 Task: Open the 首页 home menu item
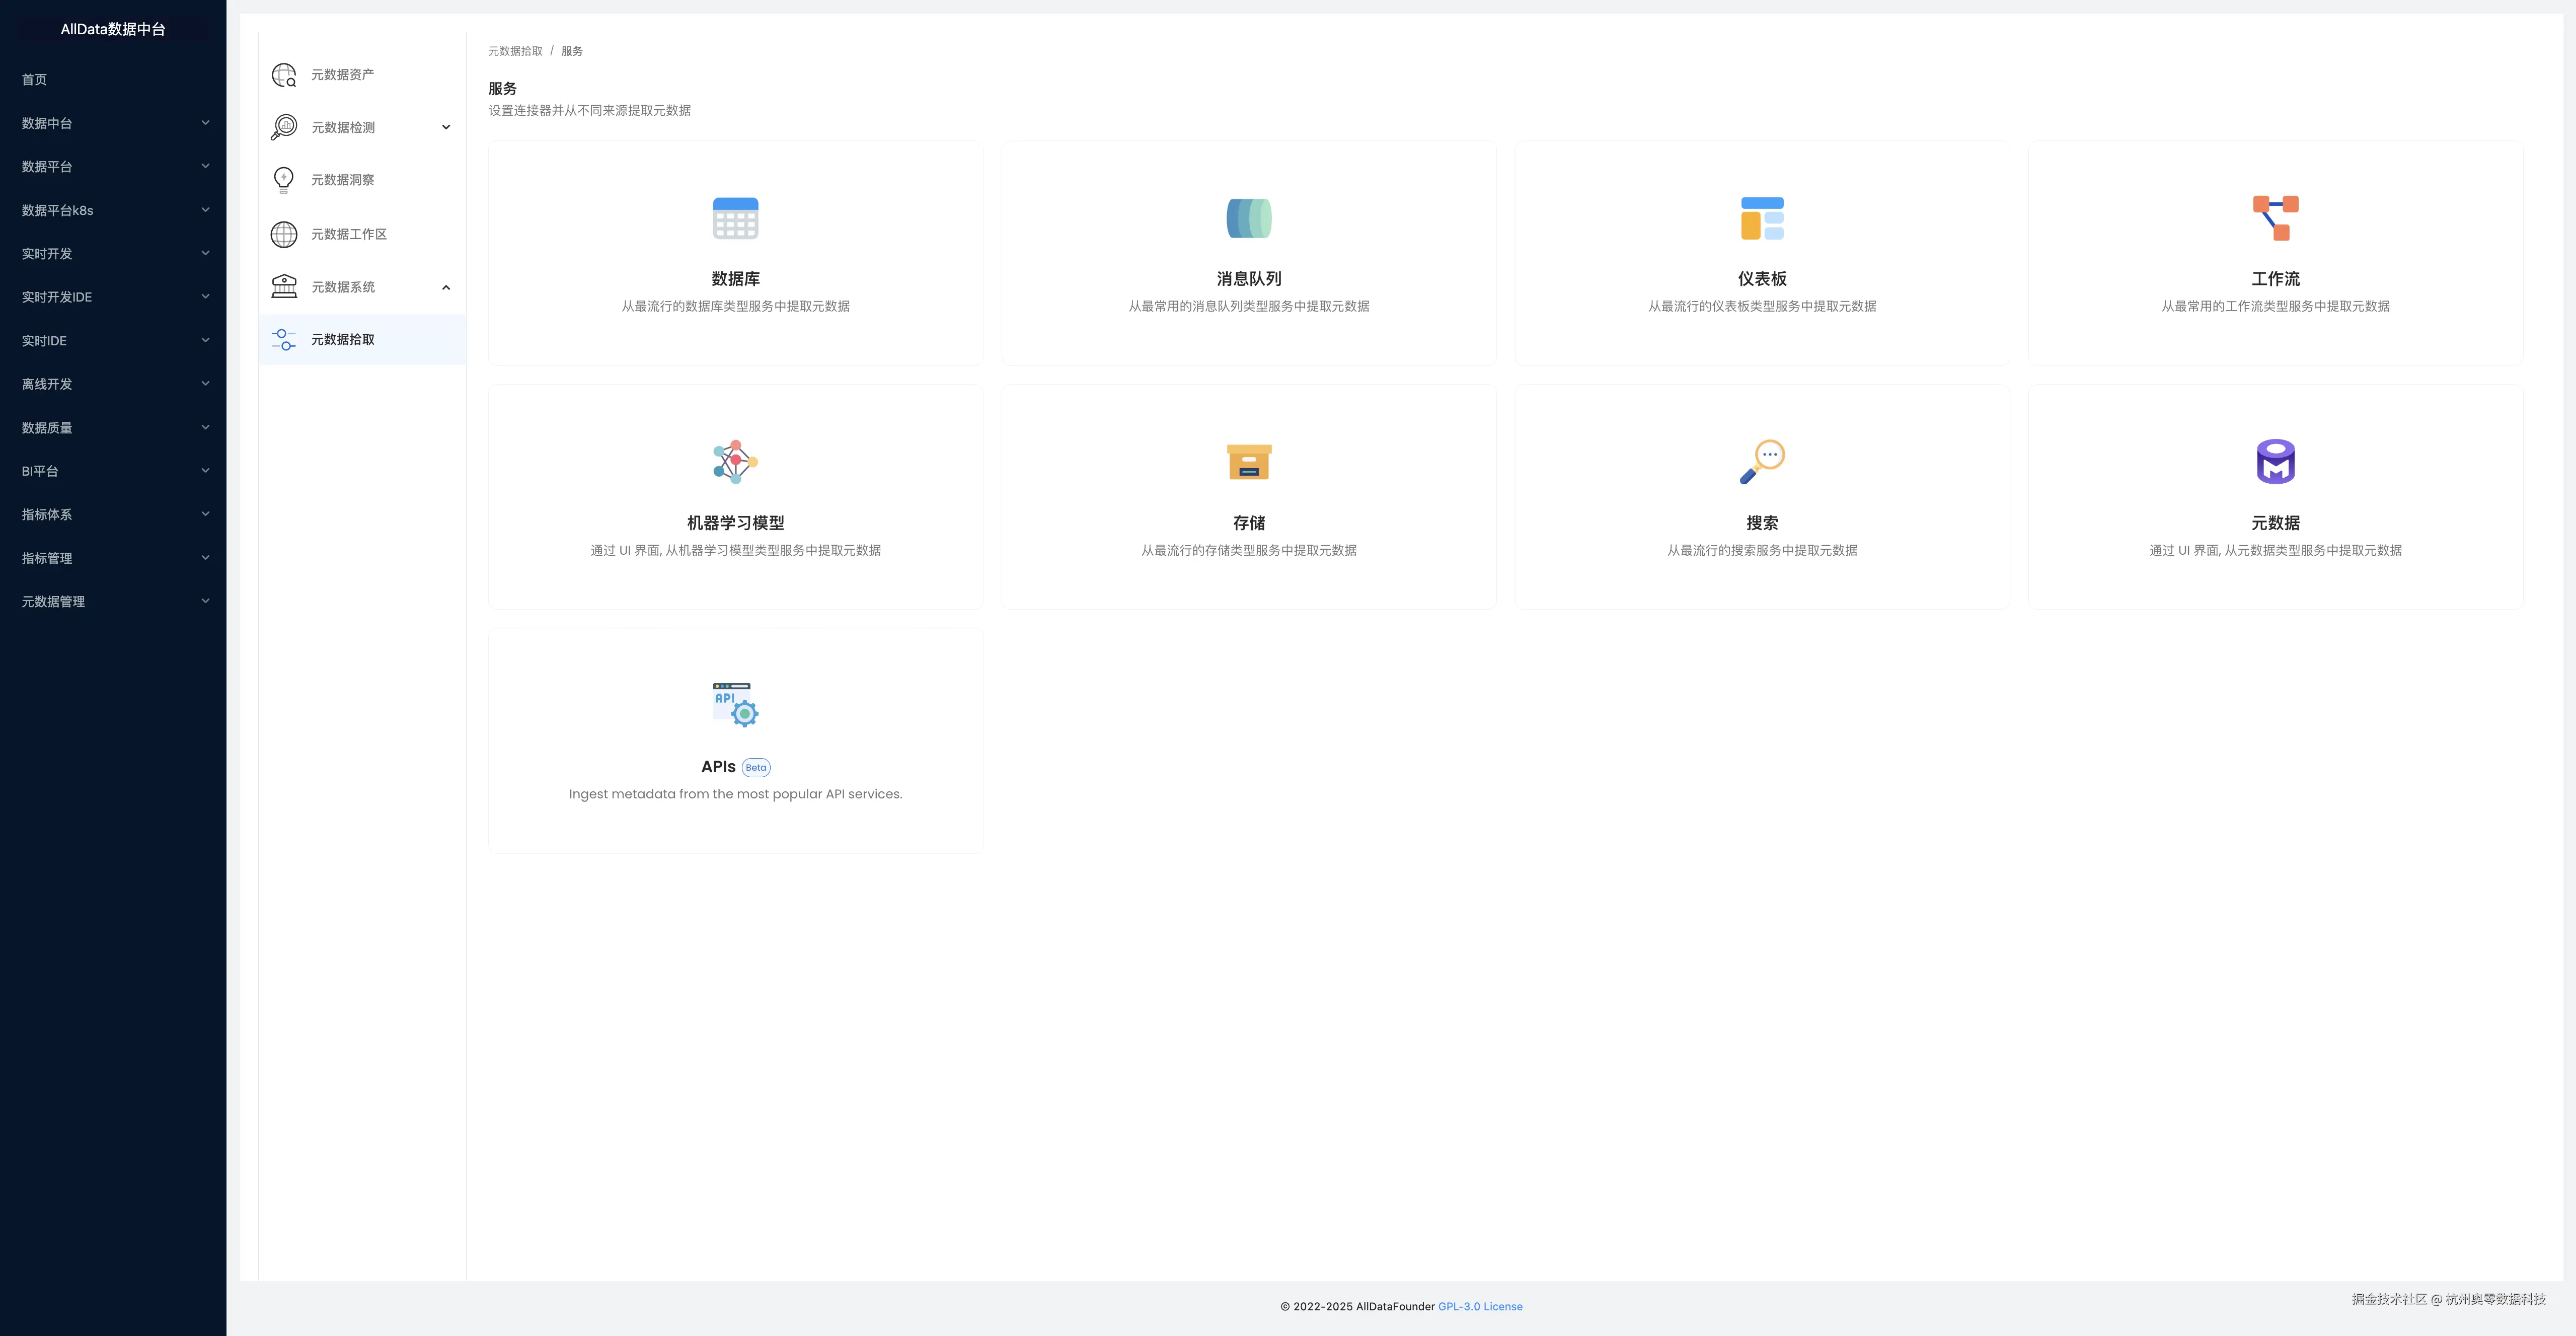(x=35, y=80)
